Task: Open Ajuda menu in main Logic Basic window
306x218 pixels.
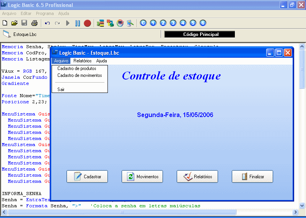Action: [x=63, y=13]
